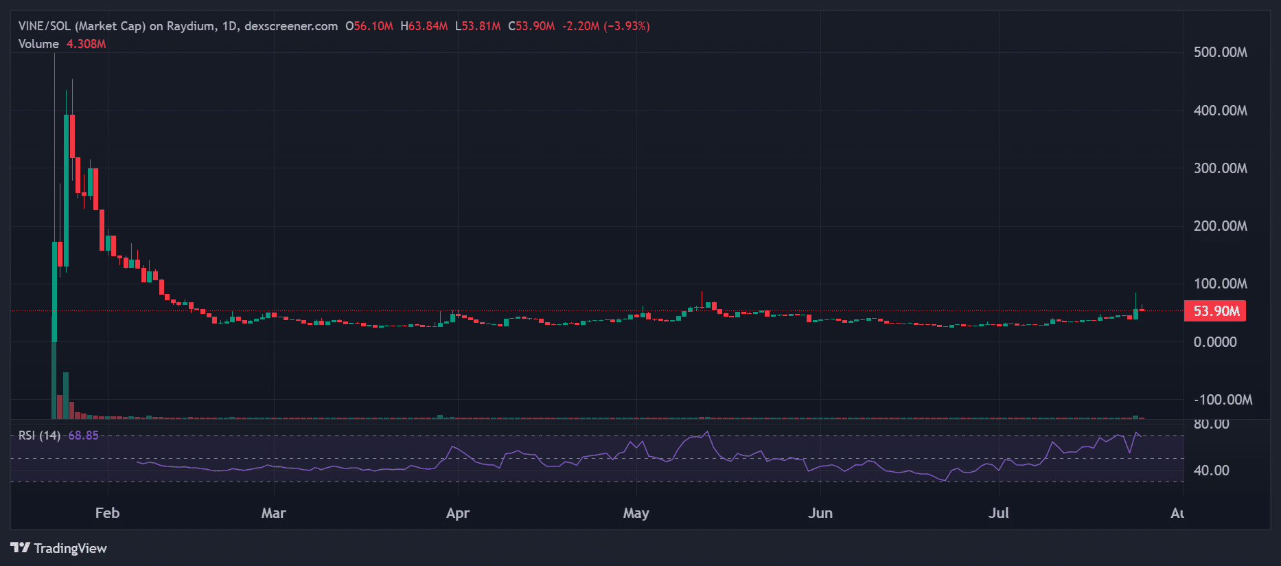Click the 0.0000 price axis label
The width and height of the screenshot is (1281, 566).
(x=1215, y=342)
